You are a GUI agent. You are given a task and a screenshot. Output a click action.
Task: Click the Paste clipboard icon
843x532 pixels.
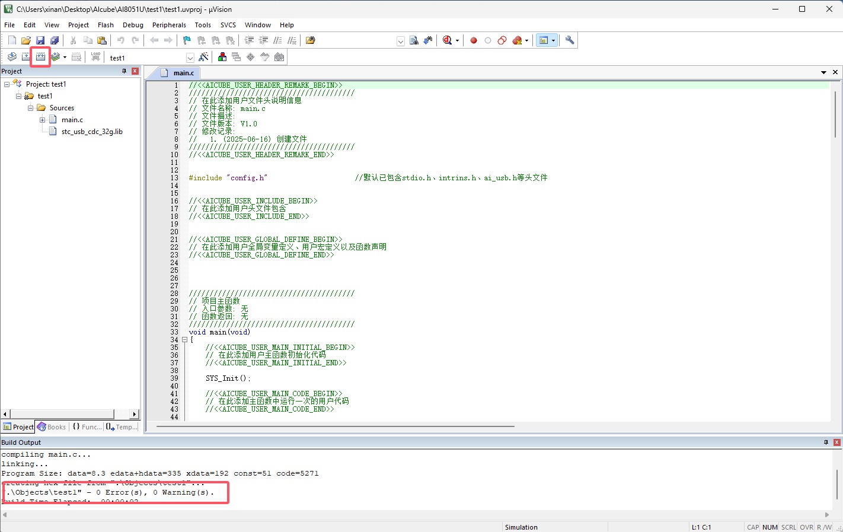(102, 40)
